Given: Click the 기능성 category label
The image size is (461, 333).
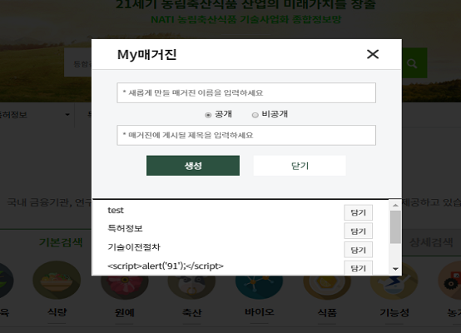Looking at the screenshot, I should [x=394, y=312].
